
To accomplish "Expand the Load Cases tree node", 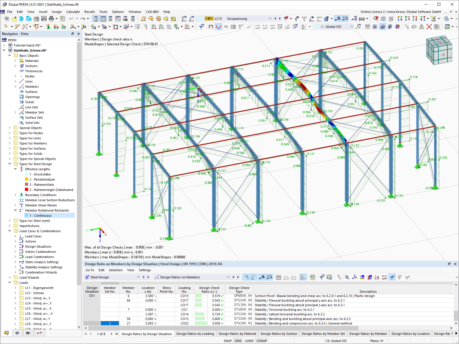I will (x=15, y=236).
